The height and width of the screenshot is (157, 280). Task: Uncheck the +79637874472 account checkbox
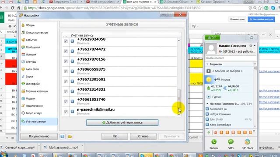tap(66, 51)
